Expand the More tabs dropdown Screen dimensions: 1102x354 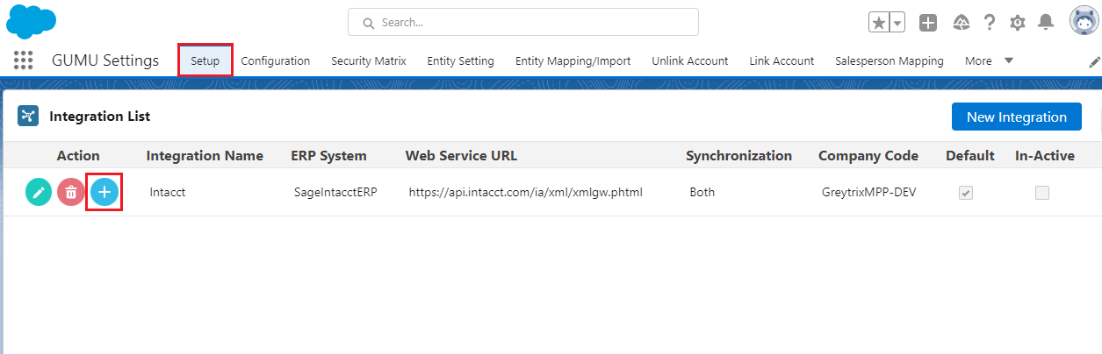coord(989,60)
